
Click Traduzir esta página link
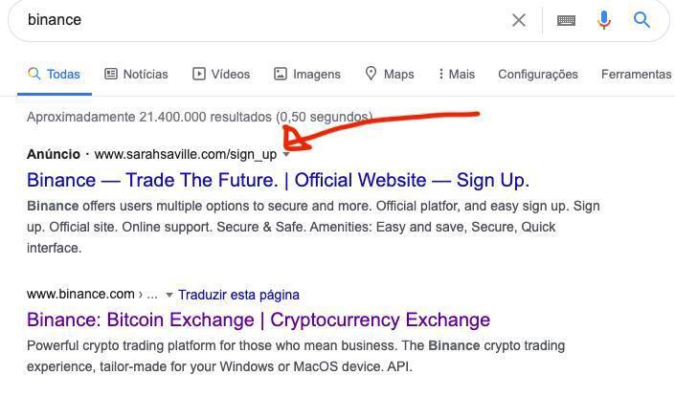tap(238, 295)
